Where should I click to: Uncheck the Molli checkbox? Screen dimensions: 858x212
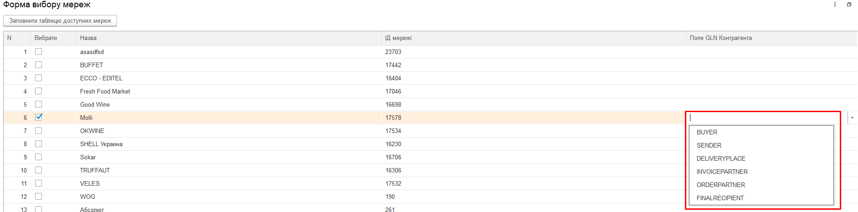[x=39, y=117]
